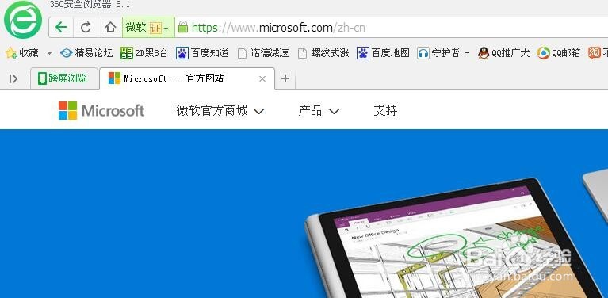
Task: Go back with the green arrow button
Action: (x=61, y=27)
